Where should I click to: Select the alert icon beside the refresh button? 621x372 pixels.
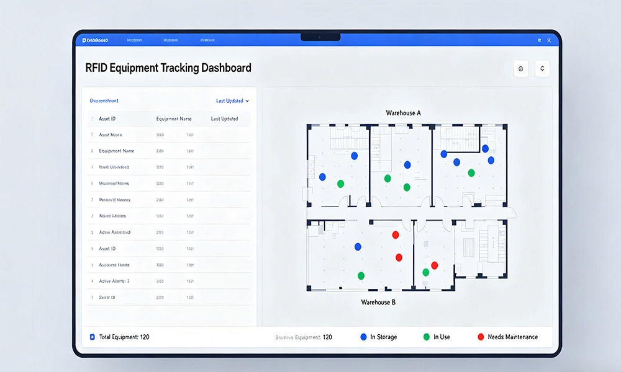point(520,68)
